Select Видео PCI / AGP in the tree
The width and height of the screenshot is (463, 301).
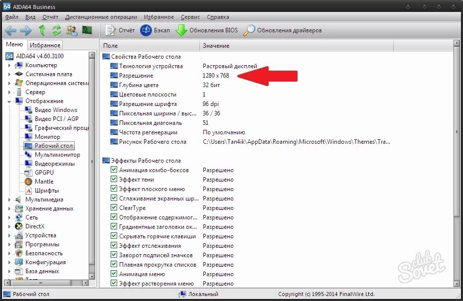57,119
